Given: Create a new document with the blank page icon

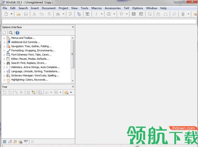Looking at the screenshot, I should [6, 14].
